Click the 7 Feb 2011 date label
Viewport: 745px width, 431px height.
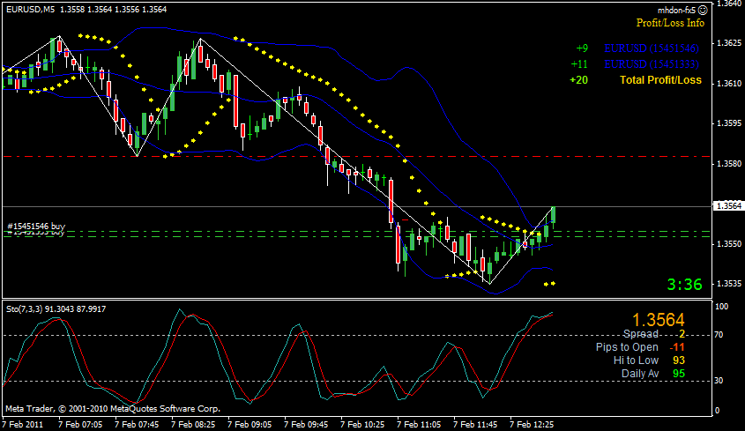coord(23,424)
